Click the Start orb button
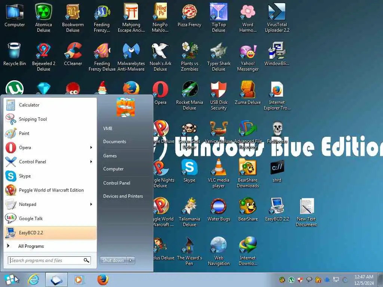This screenshot has width=383, height=287. pos(10,280)
